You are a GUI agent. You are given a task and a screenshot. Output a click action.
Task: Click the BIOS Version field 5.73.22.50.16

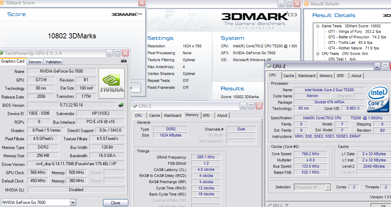tap(72, 105)
